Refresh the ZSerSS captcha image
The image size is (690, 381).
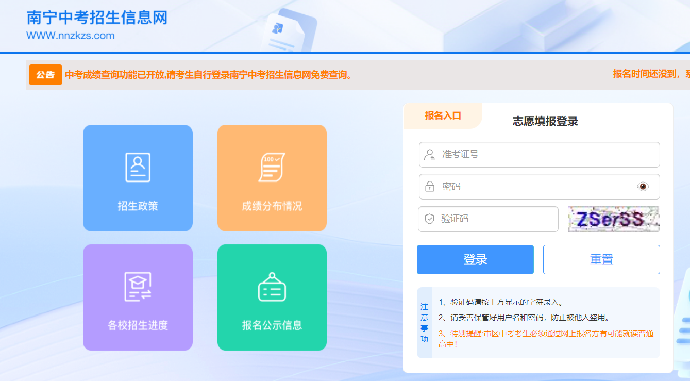click(613, 219)
